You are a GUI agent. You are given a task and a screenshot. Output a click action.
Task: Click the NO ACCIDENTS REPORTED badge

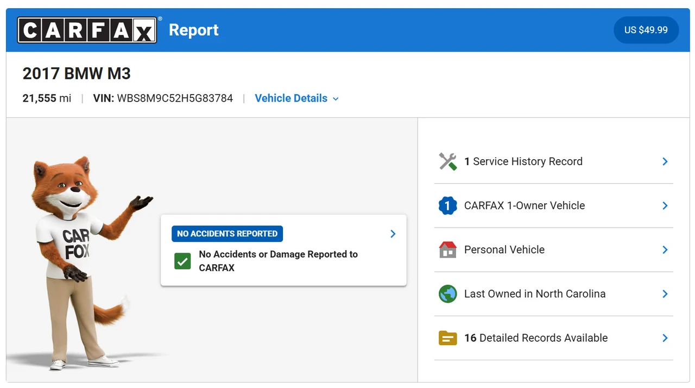point(227,234)
